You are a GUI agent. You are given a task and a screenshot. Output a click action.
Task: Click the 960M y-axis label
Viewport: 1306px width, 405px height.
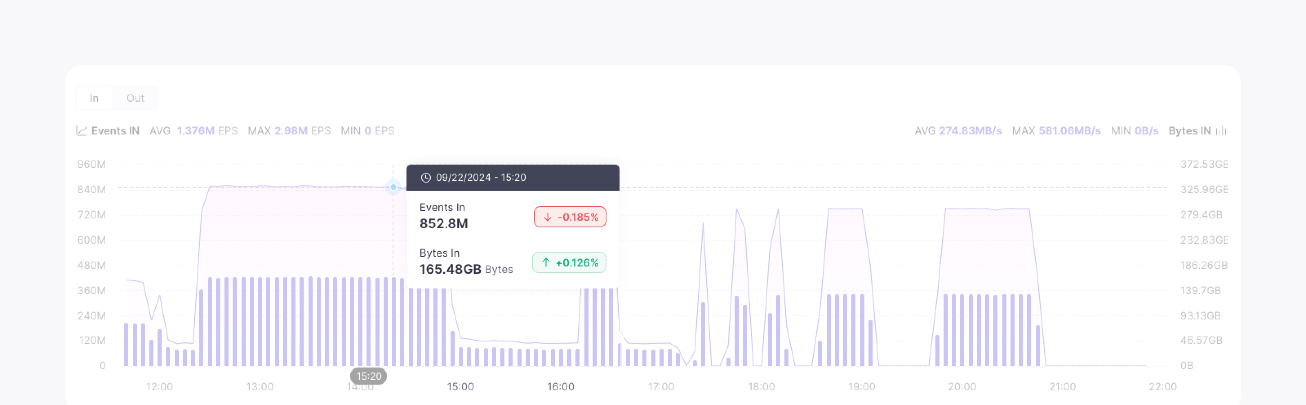92,165
